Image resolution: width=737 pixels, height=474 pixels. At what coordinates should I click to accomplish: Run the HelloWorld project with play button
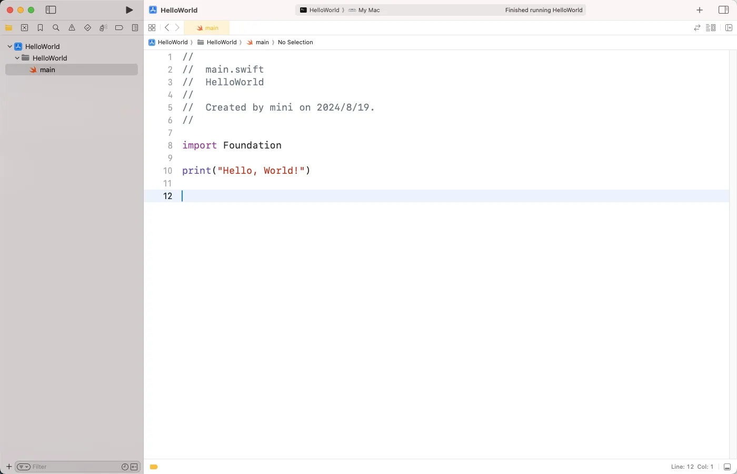point(129,10)
